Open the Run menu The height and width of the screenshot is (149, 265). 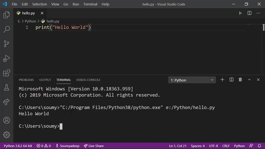tap(76, 4)
